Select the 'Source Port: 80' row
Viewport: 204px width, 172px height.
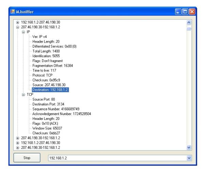[44, 99]
